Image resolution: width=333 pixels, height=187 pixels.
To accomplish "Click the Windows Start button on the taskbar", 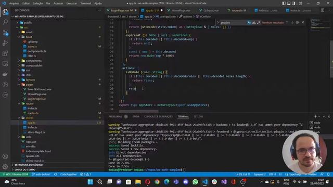I will [x=90, y=182].
